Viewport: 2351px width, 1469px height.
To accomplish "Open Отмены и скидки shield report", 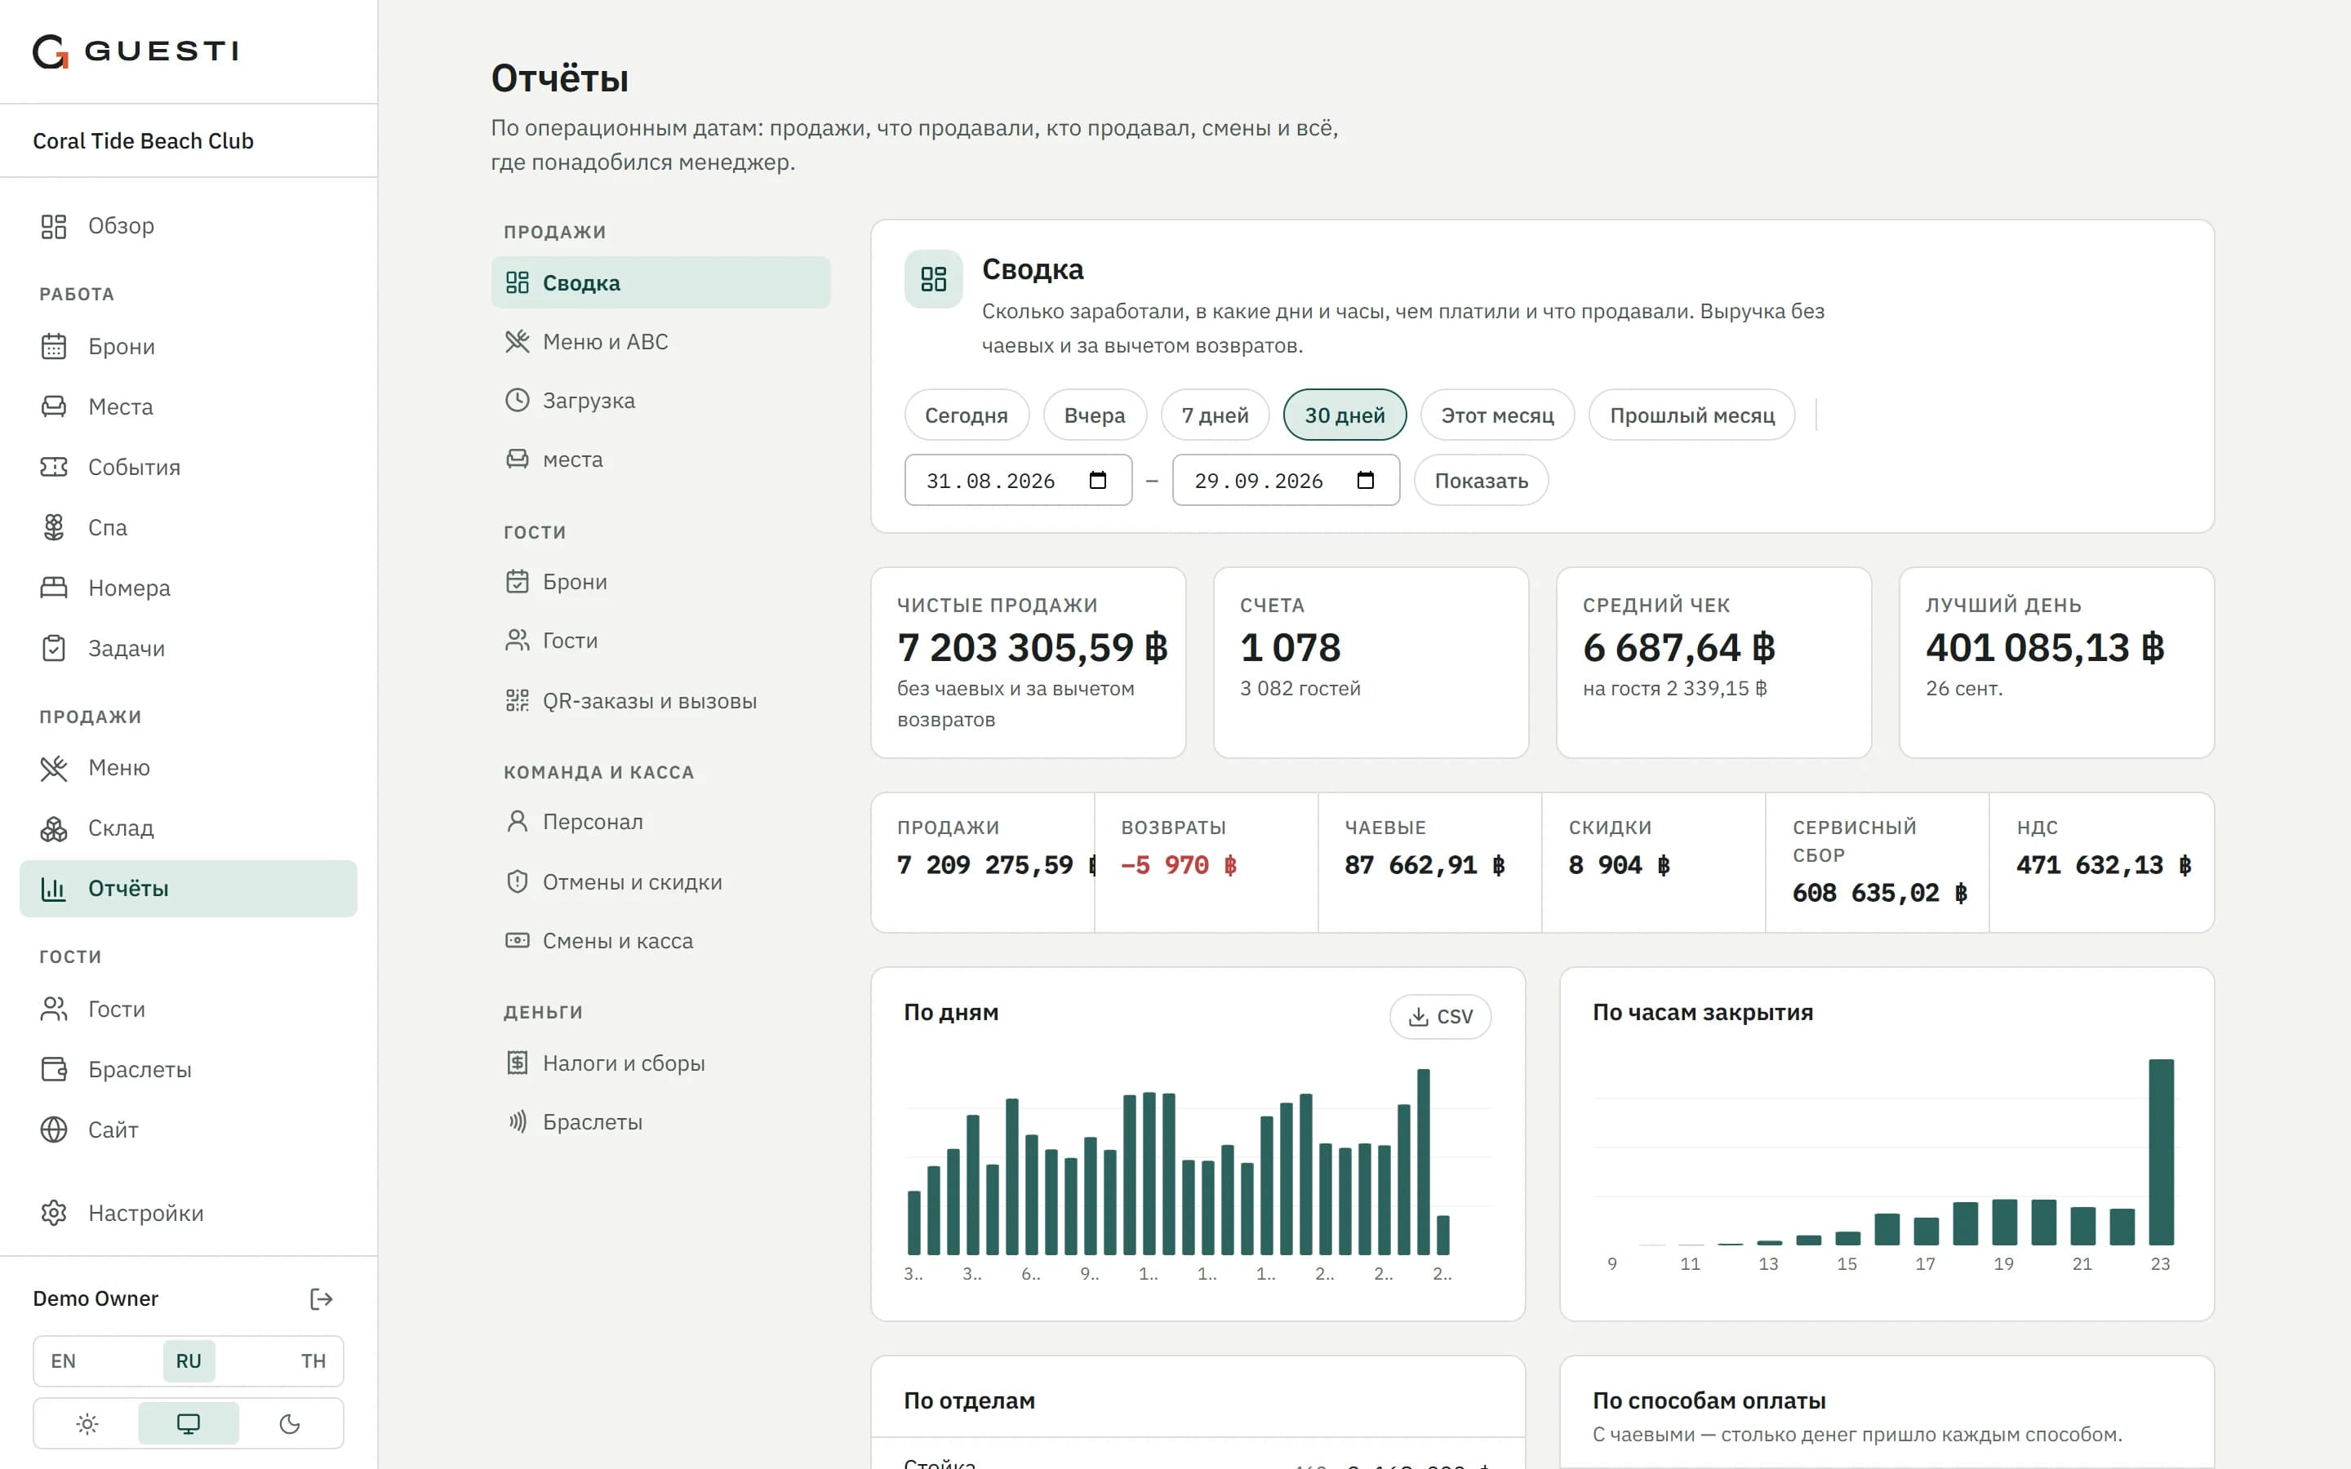I will coord(660,882).
